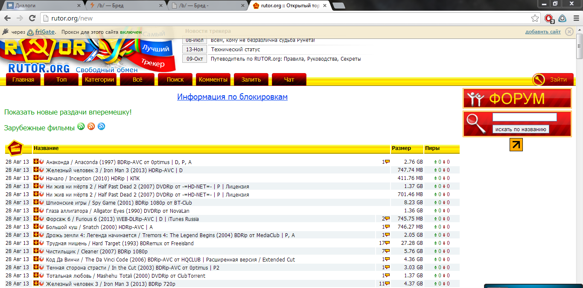Viewport: 583px width, 288px height.
Task: Open the Категории menu item
Action: coord(99,79)
